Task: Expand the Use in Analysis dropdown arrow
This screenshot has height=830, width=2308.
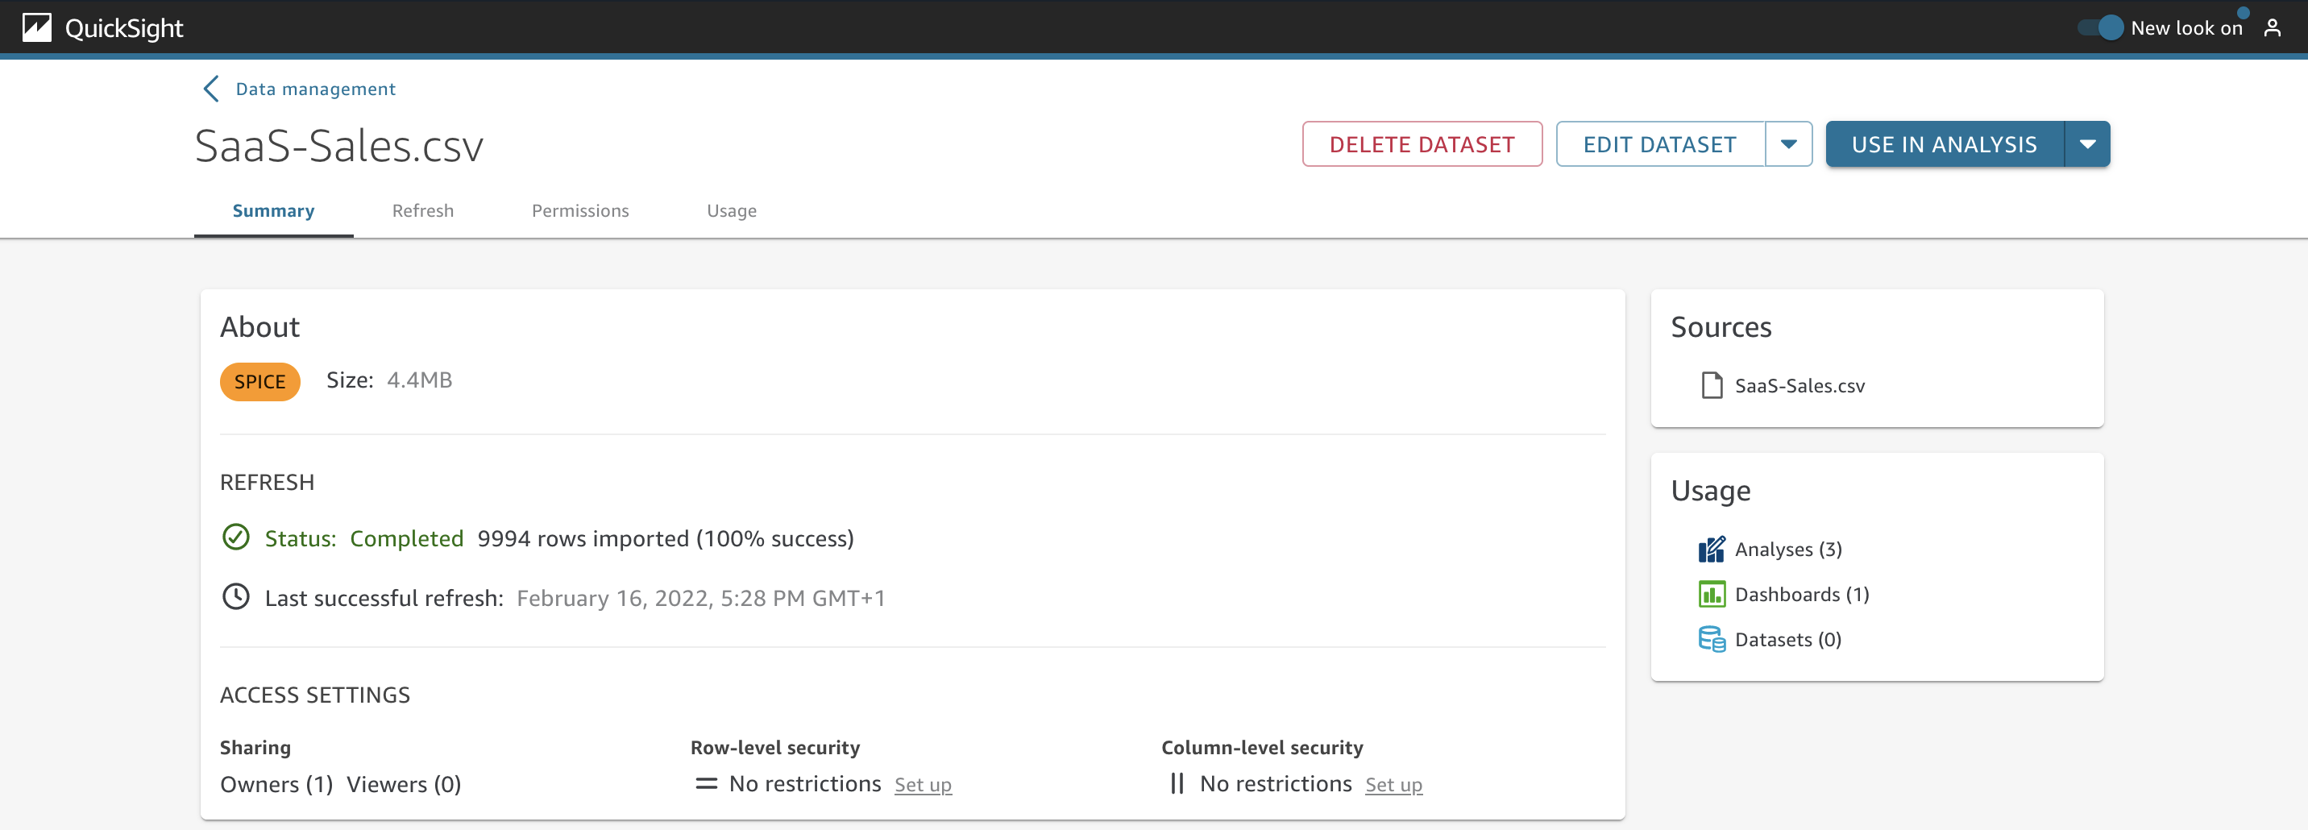Action: 2086,144
